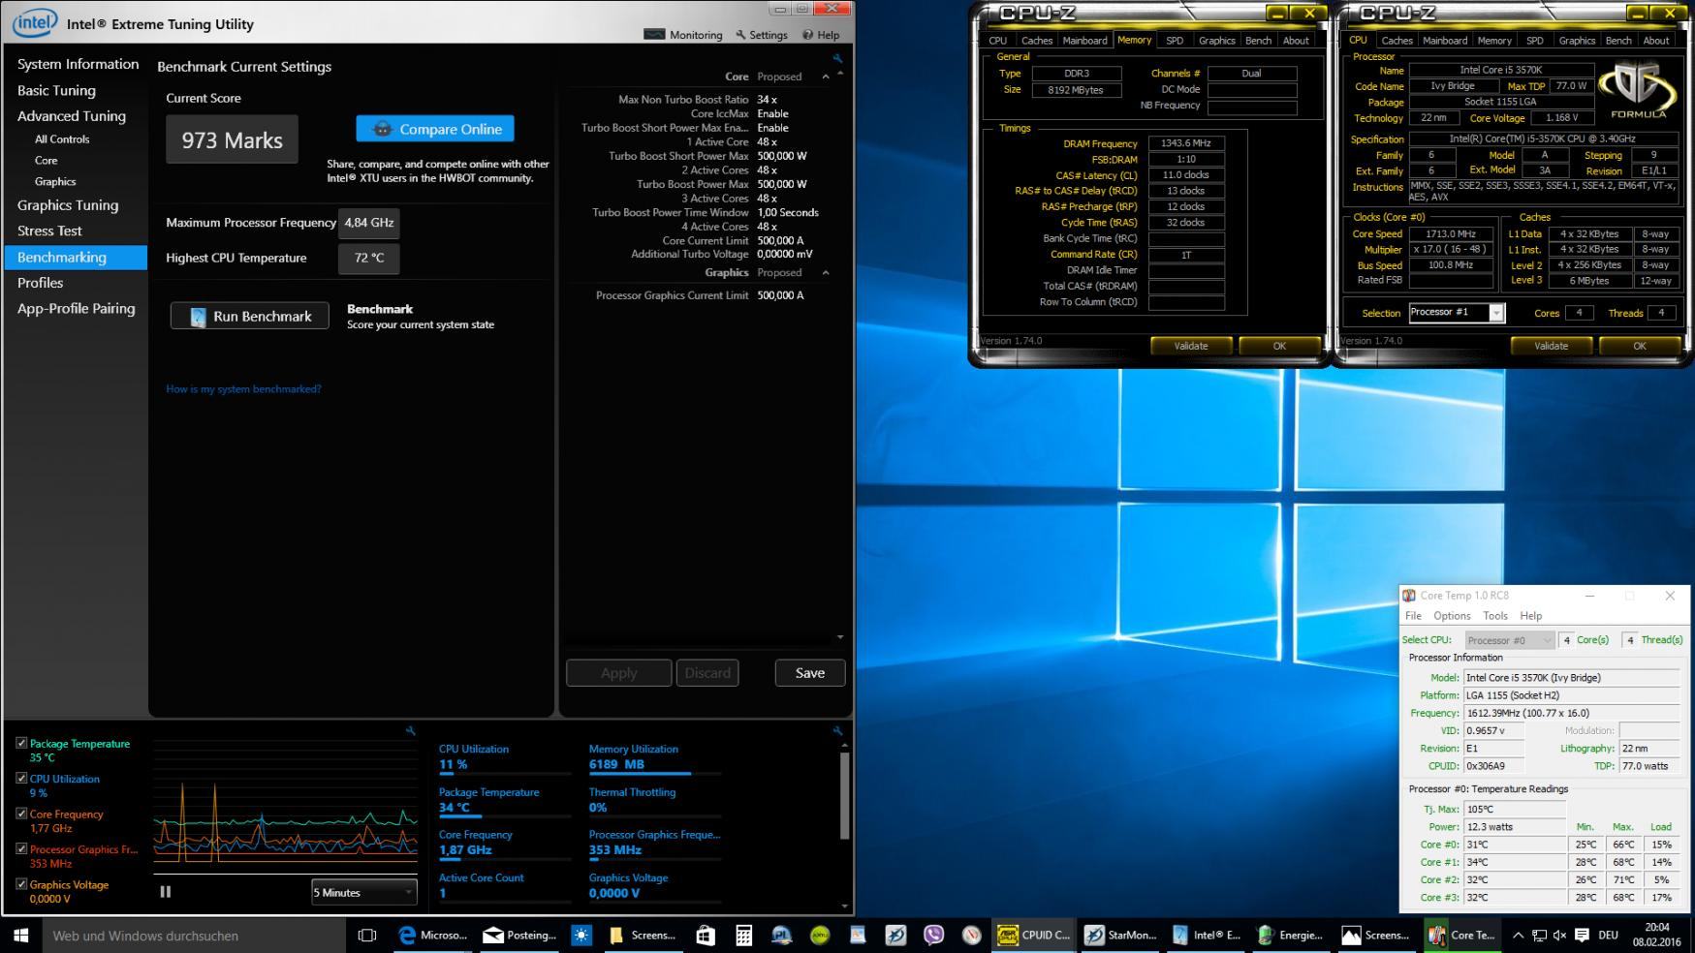The image size is (1695, 953).
Task: Open the Bench tab in CPU-Z CPU window
Action: 1617,41
